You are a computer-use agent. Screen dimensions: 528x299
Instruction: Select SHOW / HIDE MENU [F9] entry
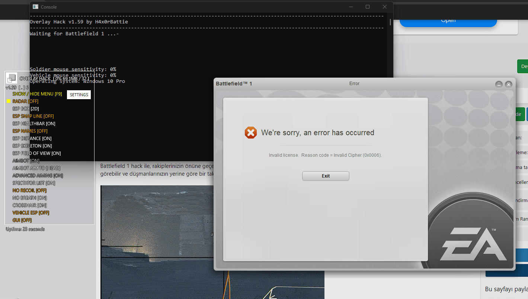37,94
